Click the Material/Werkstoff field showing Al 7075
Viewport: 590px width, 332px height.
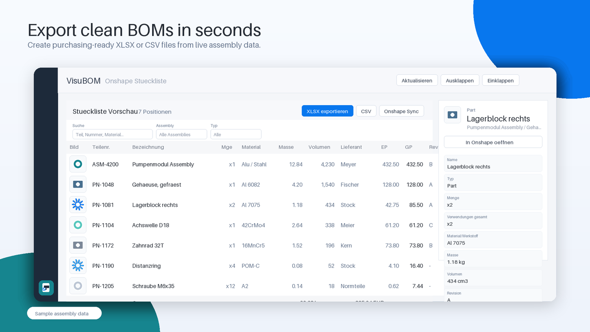tap(493, 240)
